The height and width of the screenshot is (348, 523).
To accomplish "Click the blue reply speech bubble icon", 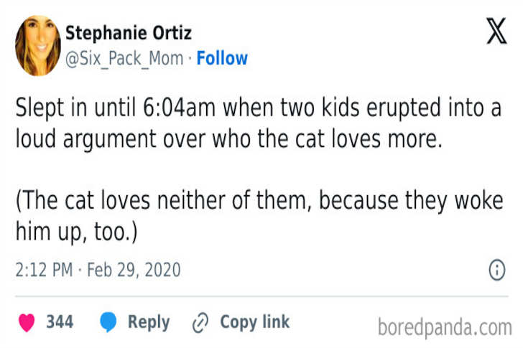I will [x=108, y=323].
